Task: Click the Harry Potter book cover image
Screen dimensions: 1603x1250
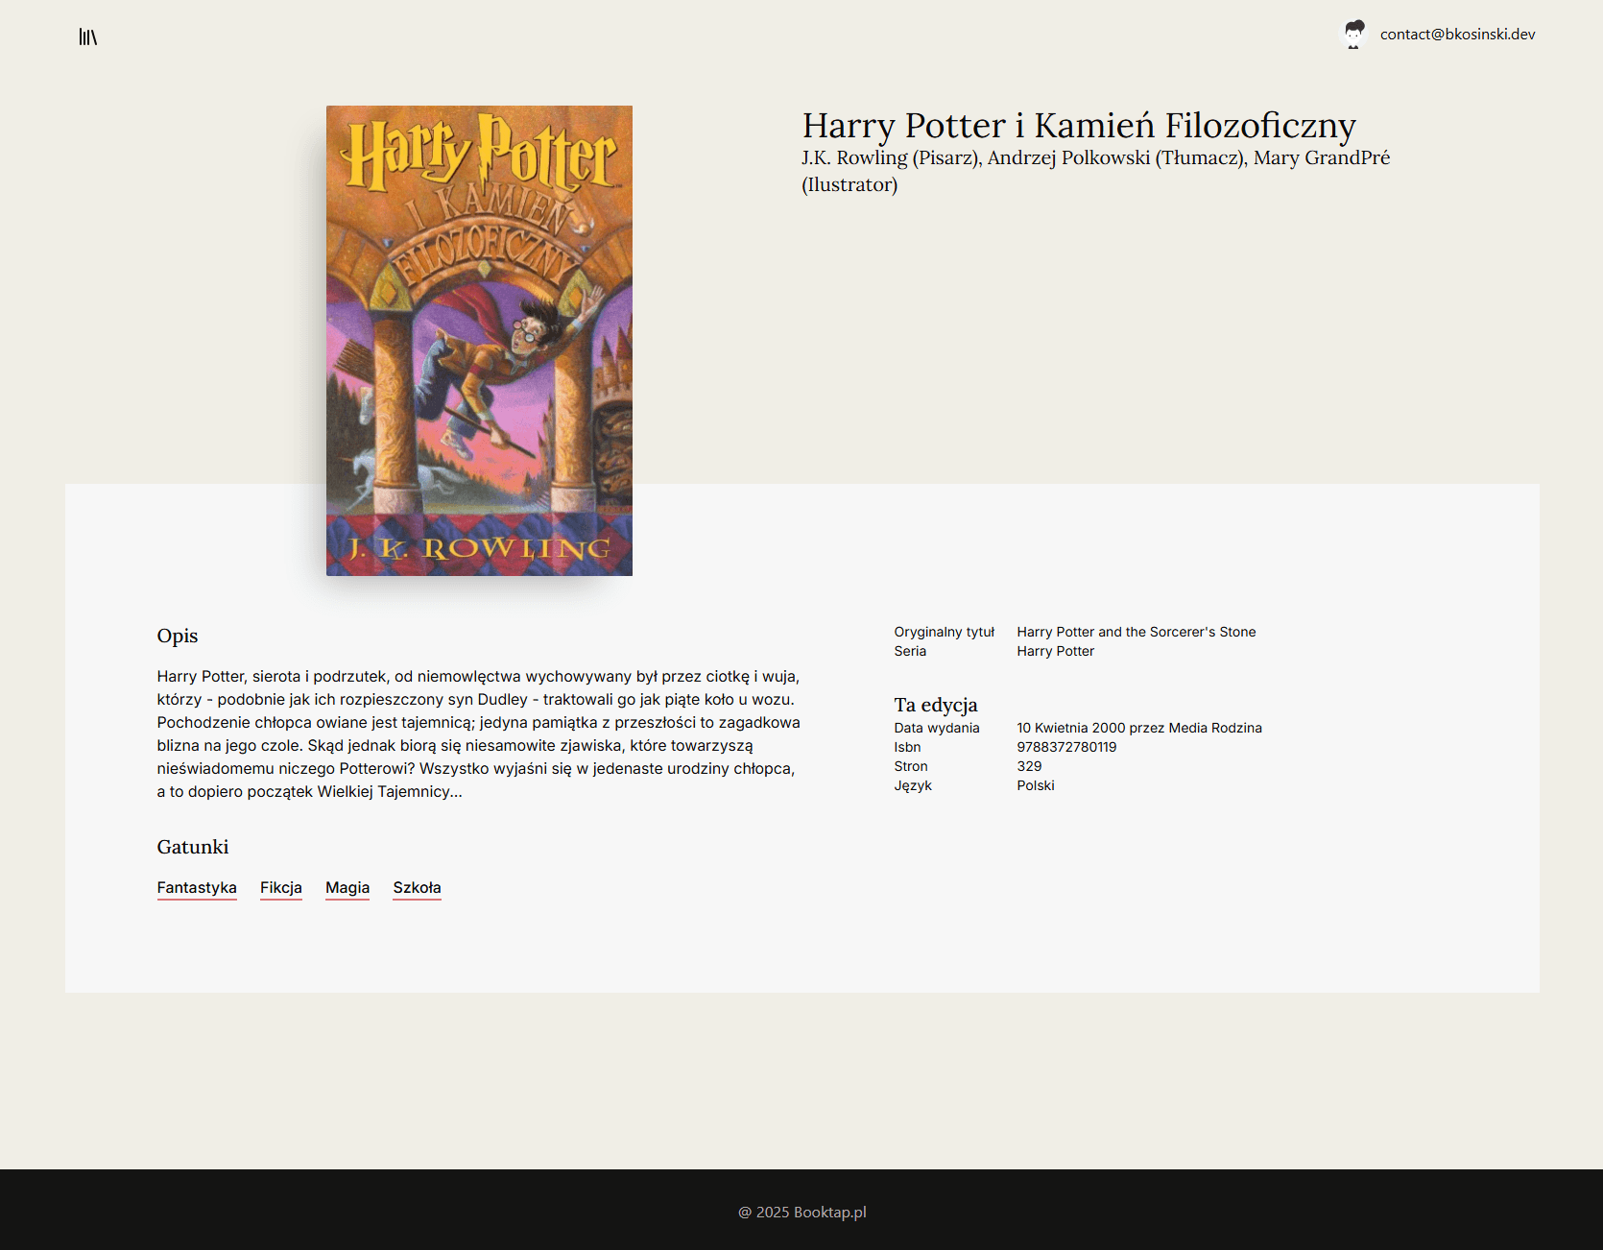Action: click(479, 341)
